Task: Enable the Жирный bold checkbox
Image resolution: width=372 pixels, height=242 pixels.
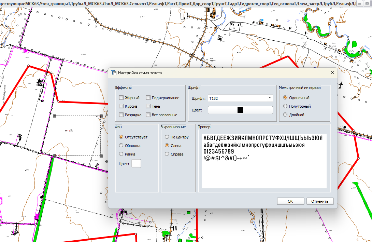Action: (121, 98)
